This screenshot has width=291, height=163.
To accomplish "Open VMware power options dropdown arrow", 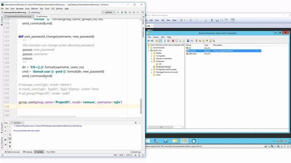I will (x=185, y=20).
